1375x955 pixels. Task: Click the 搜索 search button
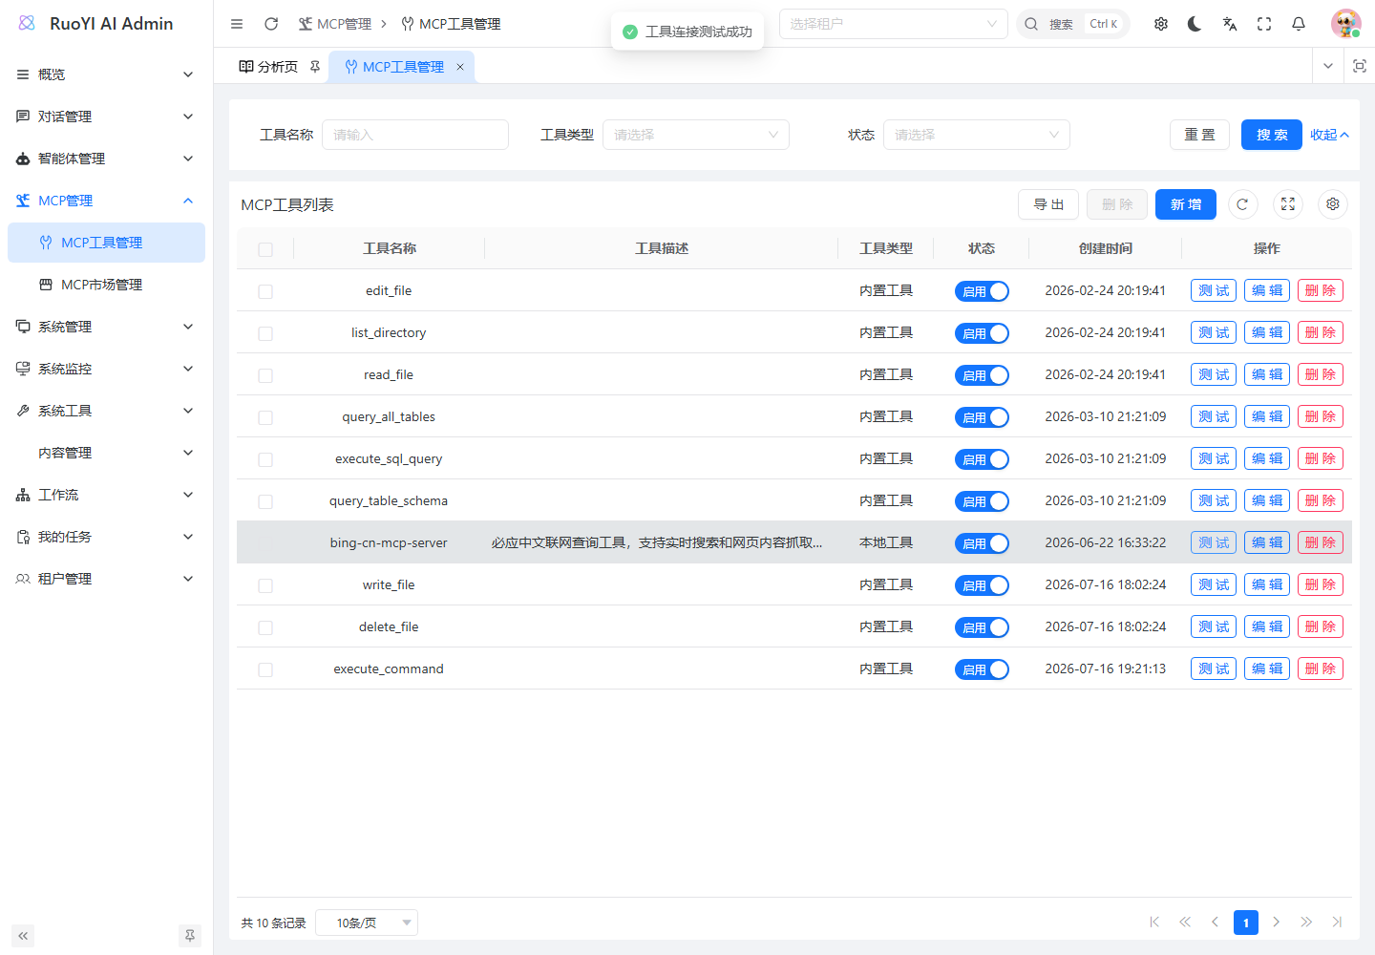1272,135
